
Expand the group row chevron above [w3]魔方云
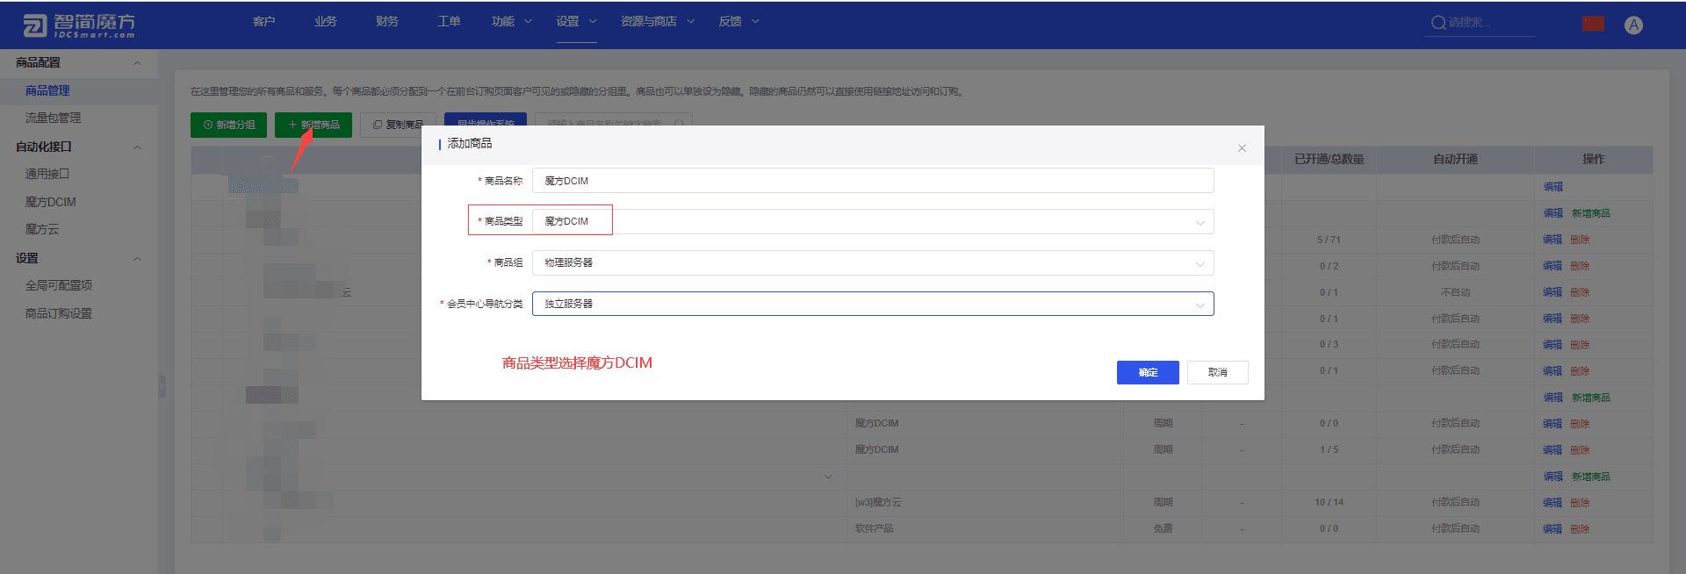pyautogui.click(x=827, y=477)
